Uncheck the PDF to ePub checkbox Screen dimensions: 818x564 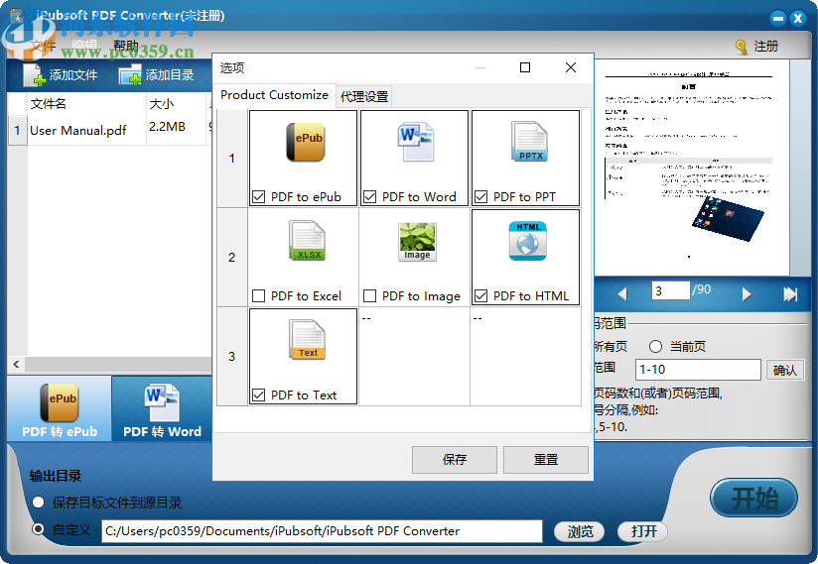pyautogui.click(x=258, y=197)
